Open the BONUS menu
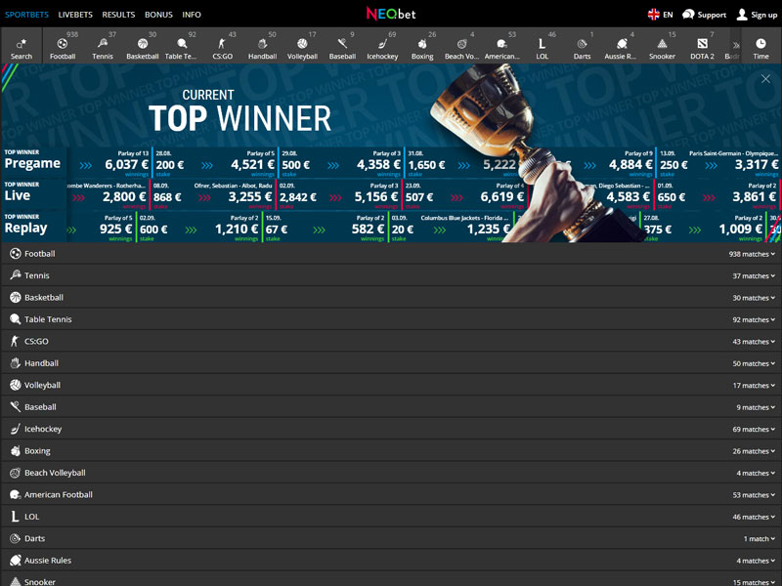Image resolution: width=782 pixels, height=586 pixels. (x=158, y=15)
